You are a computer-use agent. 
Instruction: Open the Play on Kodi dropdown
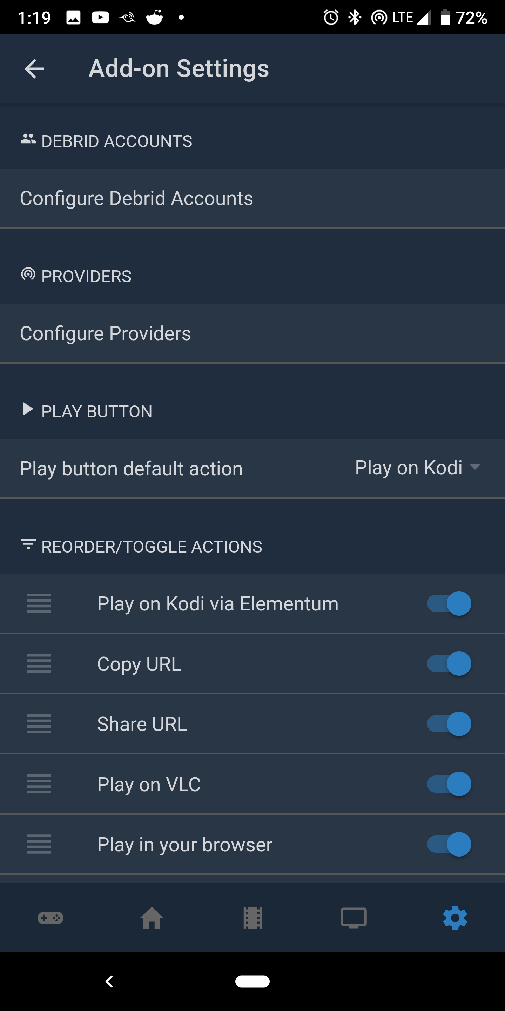pos(418,468)
